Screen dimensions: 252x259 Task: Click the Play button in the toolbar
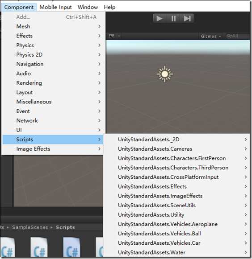coord(160,18)
